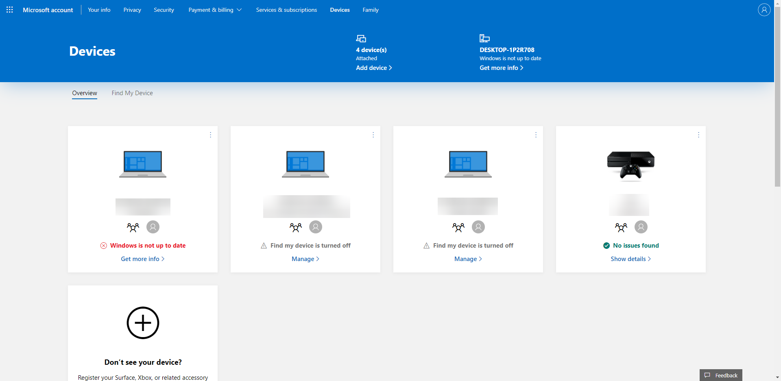
Task: Click Get more info on the Windows-not-up-to-date card
Action: tap(143, 259)
